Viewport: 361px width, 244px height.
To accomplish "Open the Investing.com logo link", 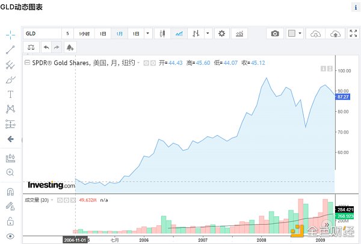I will 52,185.
